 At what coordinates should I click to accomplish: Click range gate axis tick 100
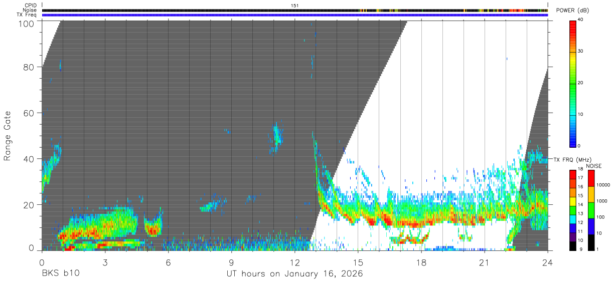27,23
